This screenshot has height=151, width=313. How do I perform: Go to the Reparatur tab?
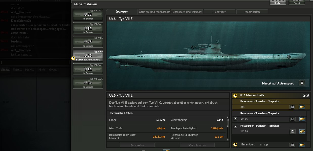pyautogui.click(x=219, y=12)
